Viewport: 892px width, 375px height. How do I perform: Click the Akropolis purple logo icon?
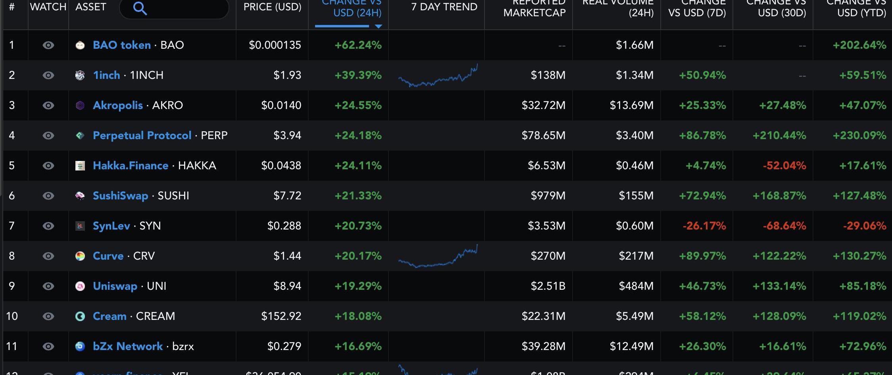(x=80, y=105)
